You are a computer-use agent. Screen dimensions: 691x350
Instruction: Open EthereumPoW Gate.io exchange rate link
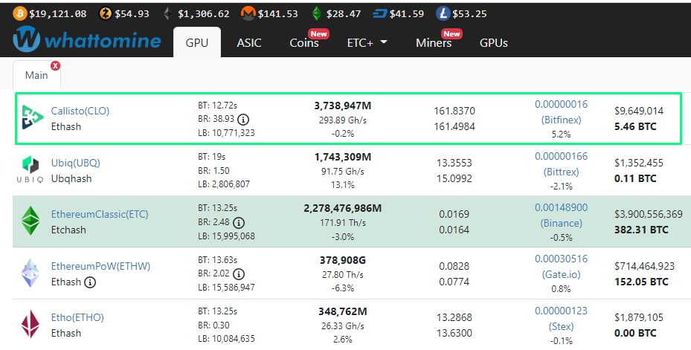click(561, 267)
